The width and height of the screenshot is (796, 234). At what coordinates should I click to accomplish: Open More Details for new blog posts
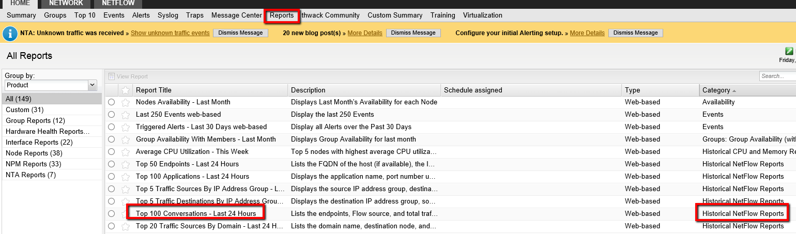pos(365,33)
